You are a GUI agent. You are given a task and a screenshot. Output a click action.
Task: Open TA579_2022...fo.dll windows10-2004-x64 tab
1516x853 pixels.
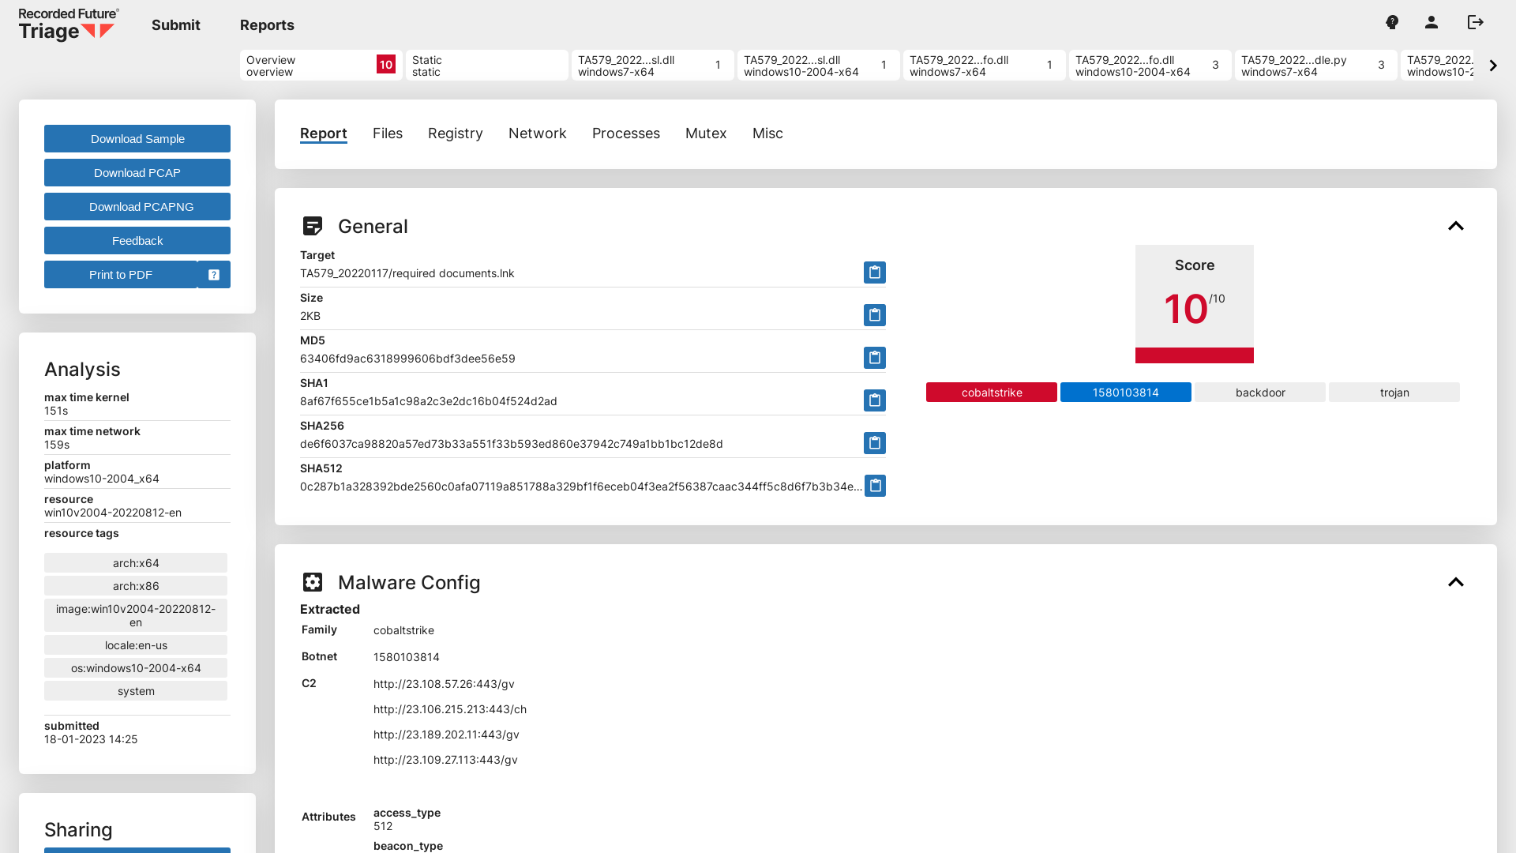[1150, 66]
